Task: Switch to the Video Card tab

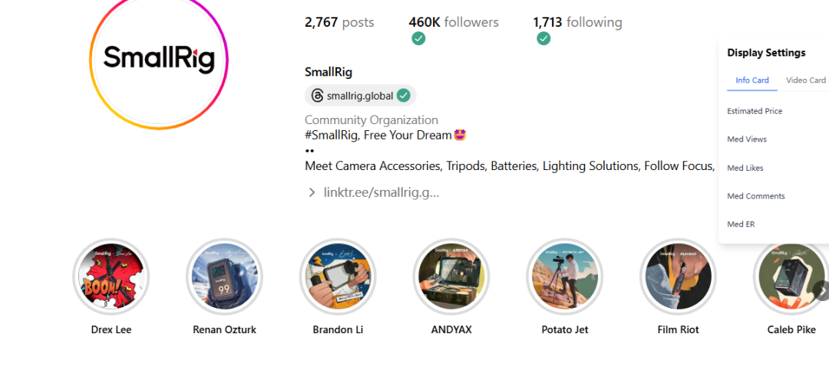Action: click(x=806, y=80)
